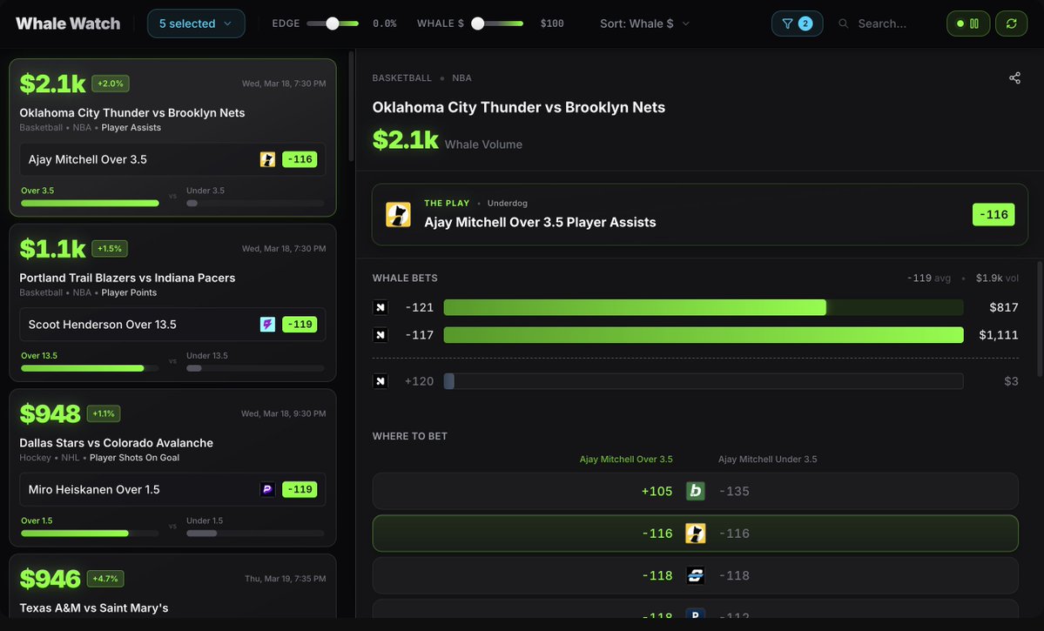Click the BASKETBALL breadcrumb
Image resolution: width=1044 pixels, height=631 pixels.
pyautogui.click(x=401, y=77)
